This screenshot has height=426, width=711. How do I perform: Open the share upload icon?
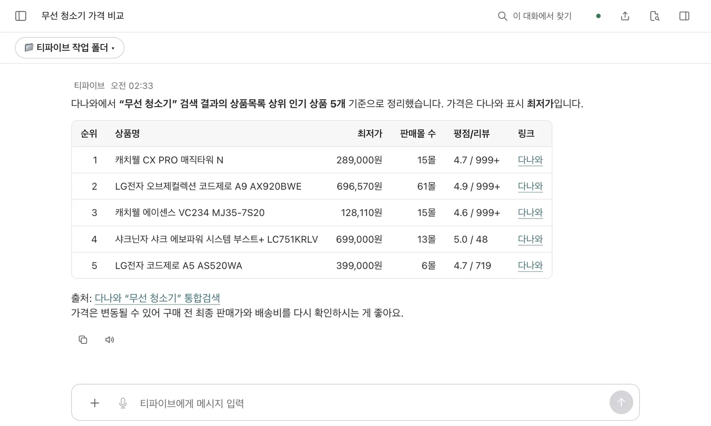click(x=625, y=16)
